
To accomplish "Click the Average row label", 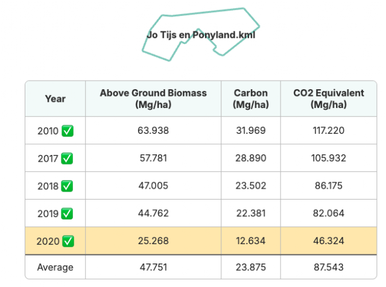I will tap(55, 267).
